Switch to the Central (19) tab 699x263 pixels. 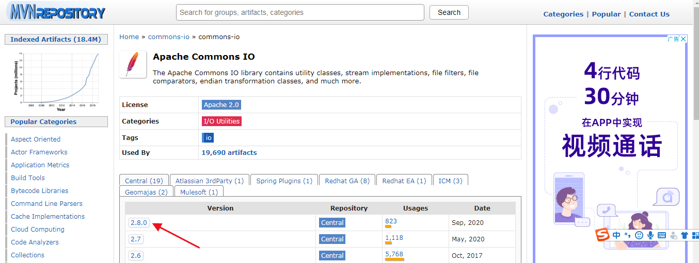144,181
